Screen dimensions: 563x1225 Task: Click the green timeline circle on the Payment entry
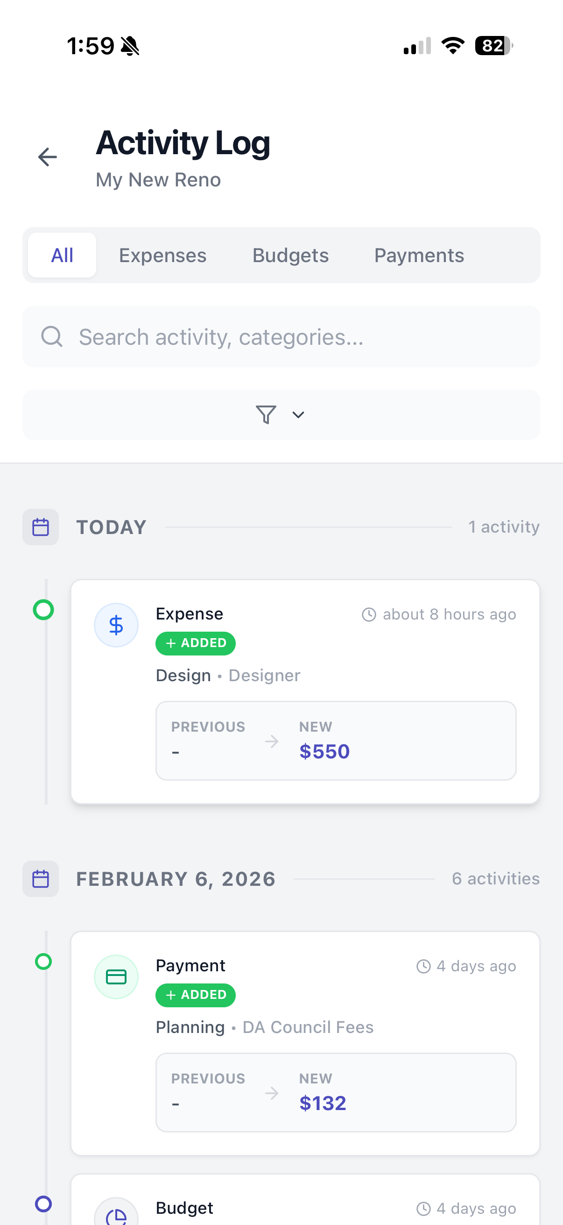pyautogui.click(x=43, y=962)
